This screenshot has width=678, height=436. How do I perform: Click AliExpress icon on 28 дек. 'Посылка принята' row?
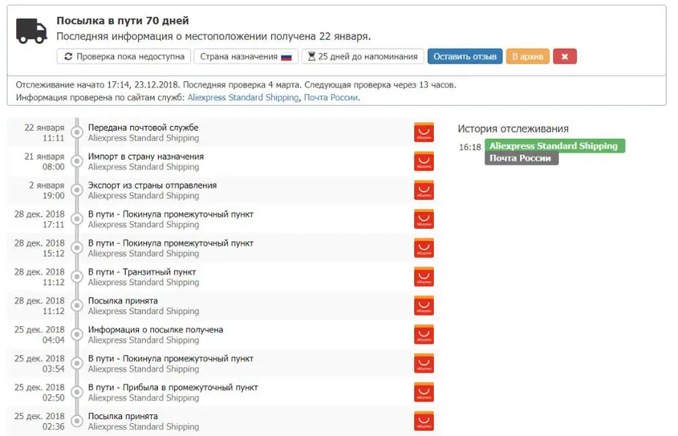click(424, 305)
